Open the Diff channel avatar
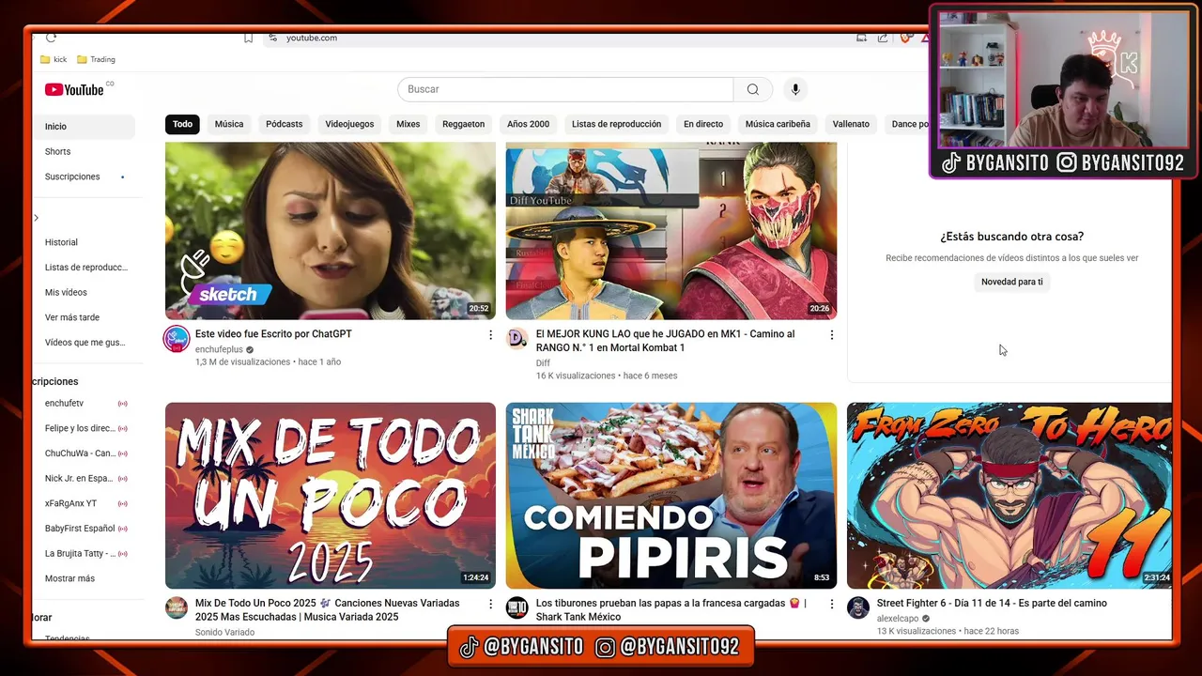 pyautogui.click(x=517, y=339)
